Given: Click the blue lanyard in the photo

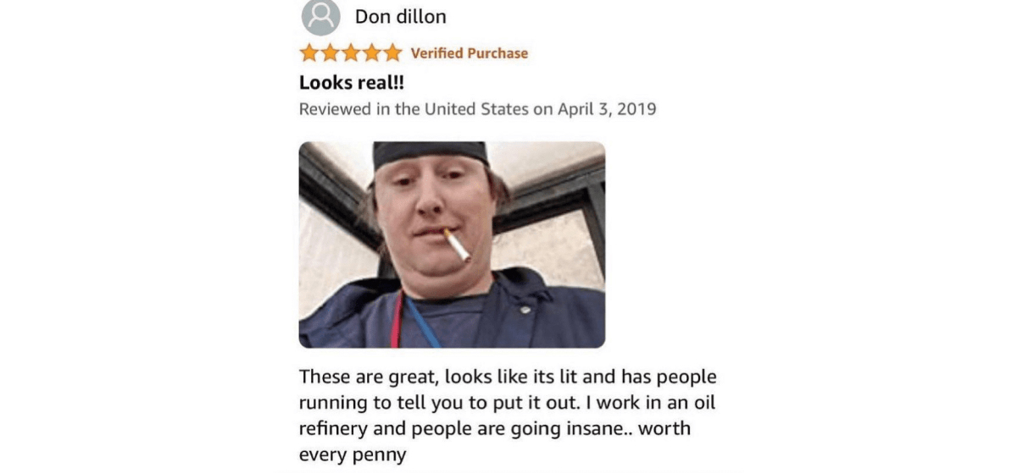Looking at the screenshot, I should coord(422,322).
